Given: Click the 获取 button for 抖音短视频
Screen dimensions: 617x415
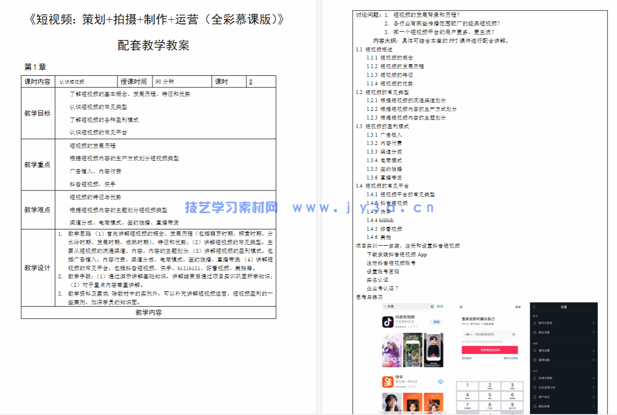Looking at the screenshot, I should click(x=437, y=322).
